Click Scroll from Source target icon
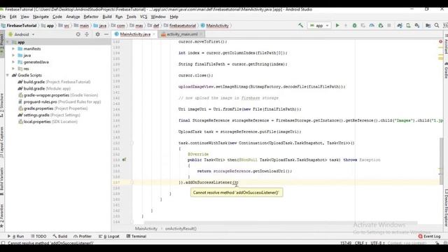The width and height of the screenshot is (448, 252). tap(78, 34)
